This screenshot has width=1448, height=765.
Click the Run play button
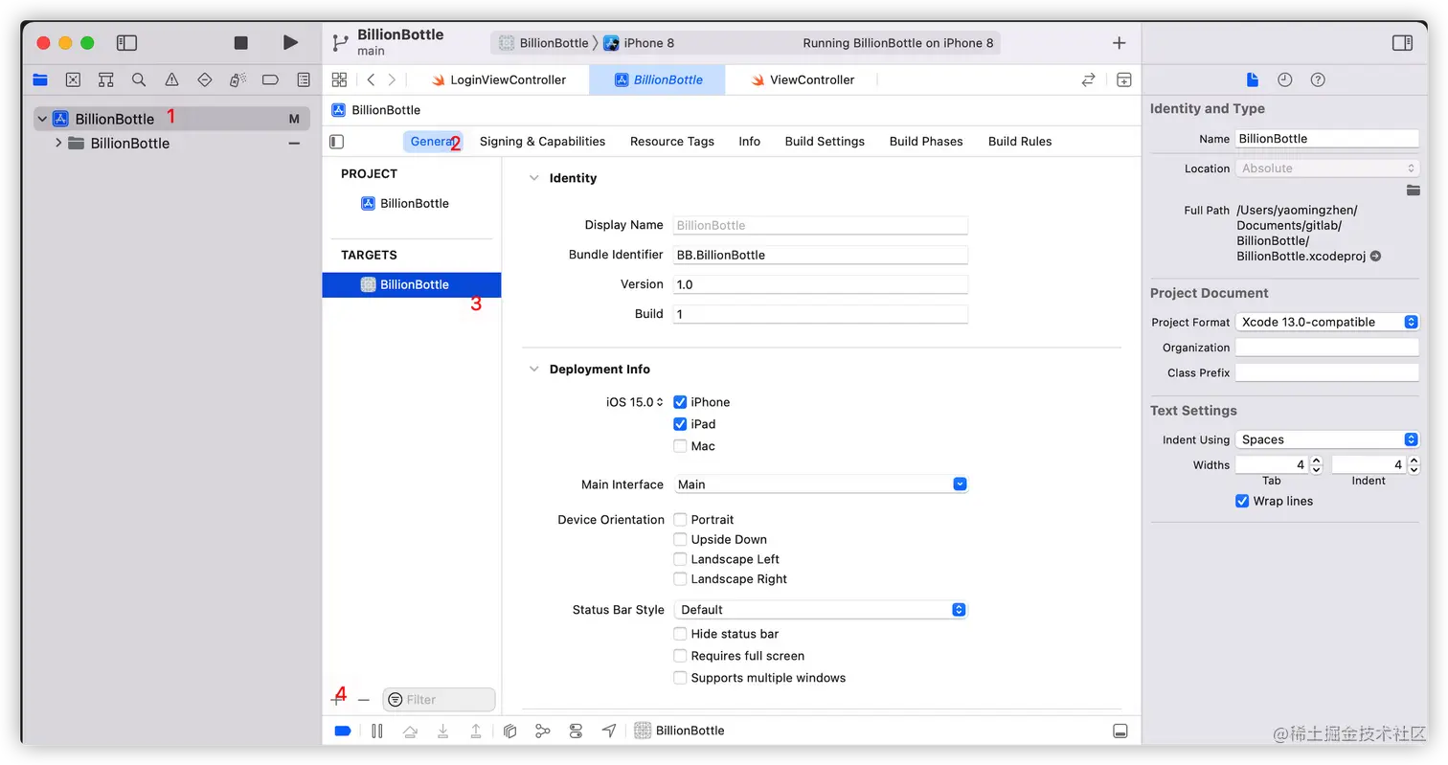290,43
